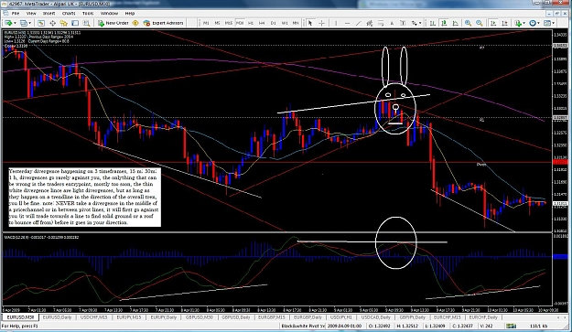Toggle chart shift button

coord(505,23)
